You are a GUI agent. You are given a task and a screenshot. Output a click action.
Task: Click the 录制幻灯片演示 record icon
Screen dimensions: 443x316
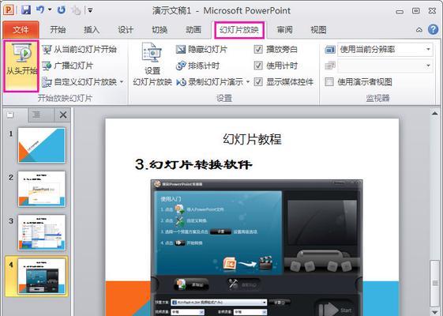pos(181,82)
